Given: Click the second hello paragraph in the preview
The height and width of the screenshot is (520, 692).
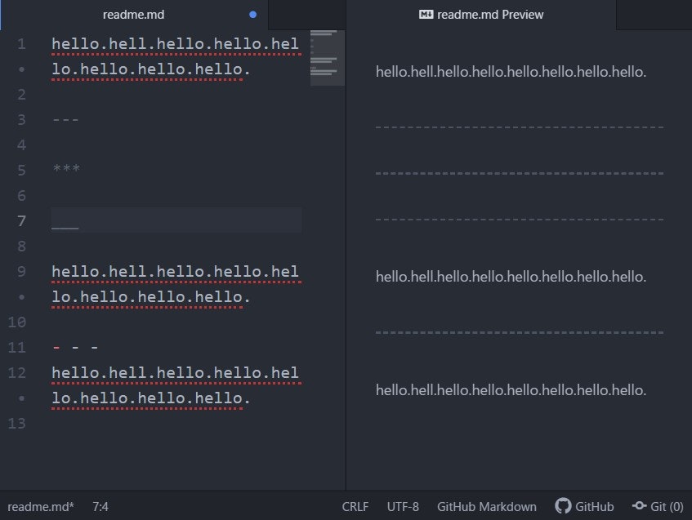Looking at the screenshot, I should click(511, 277).
